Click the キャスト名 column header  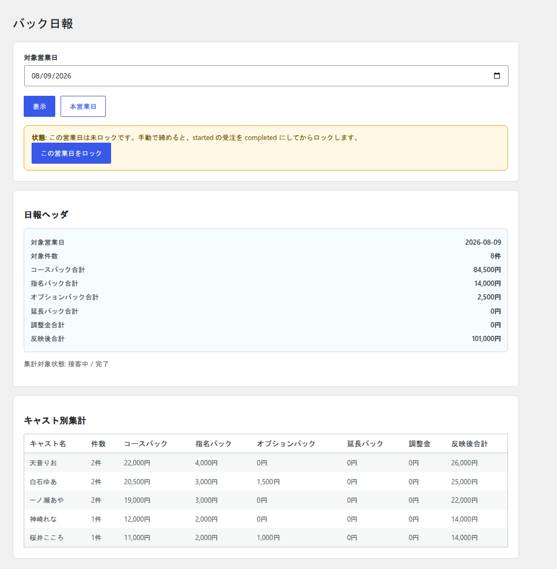[48, 444]
